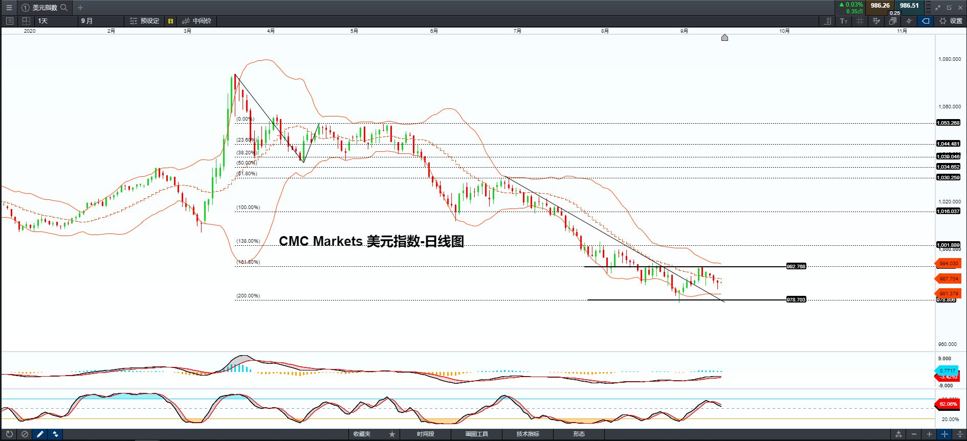
Task: Toggle the dotted grid crosshair icon
Action: (x=860, y=21)
